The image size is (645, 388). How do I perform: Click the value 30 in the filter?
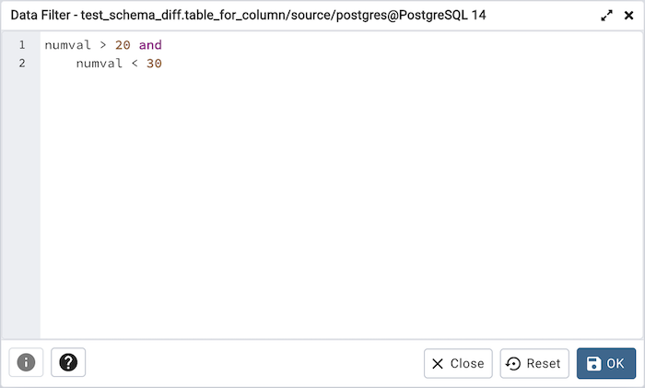tap(154, 64)
